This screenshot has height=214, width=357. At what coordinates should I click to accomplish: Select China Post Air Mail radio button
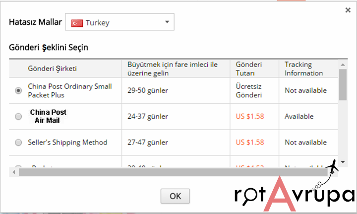pyautogui.click(x=18, y=117)
